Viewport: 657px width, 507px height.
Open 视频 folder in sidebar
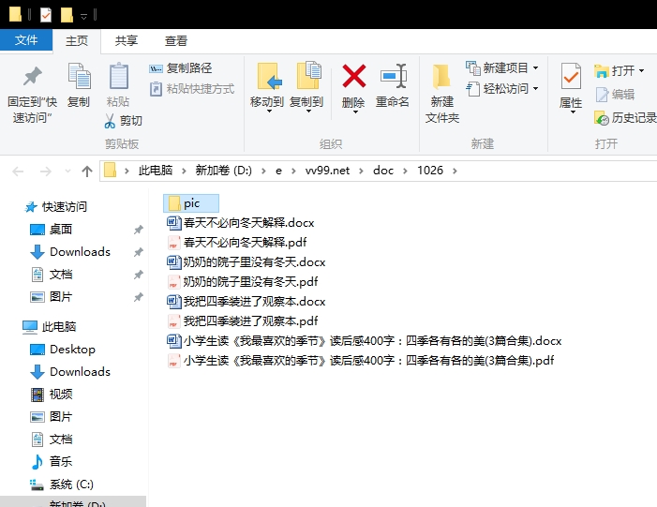[x=52, y=395]
